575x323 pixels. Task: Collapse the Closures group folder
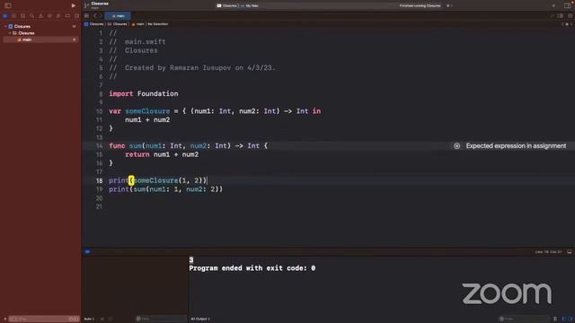[x=10, y=33]
